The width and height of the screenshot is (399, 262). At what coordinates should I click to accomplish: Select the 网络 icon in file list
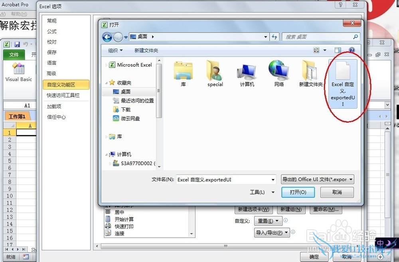[x=279, y=74]
